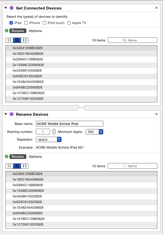This screenshot has height=235, width=163.
Task: Open the Separator dropdown set to space
Action: pos(49,139)
